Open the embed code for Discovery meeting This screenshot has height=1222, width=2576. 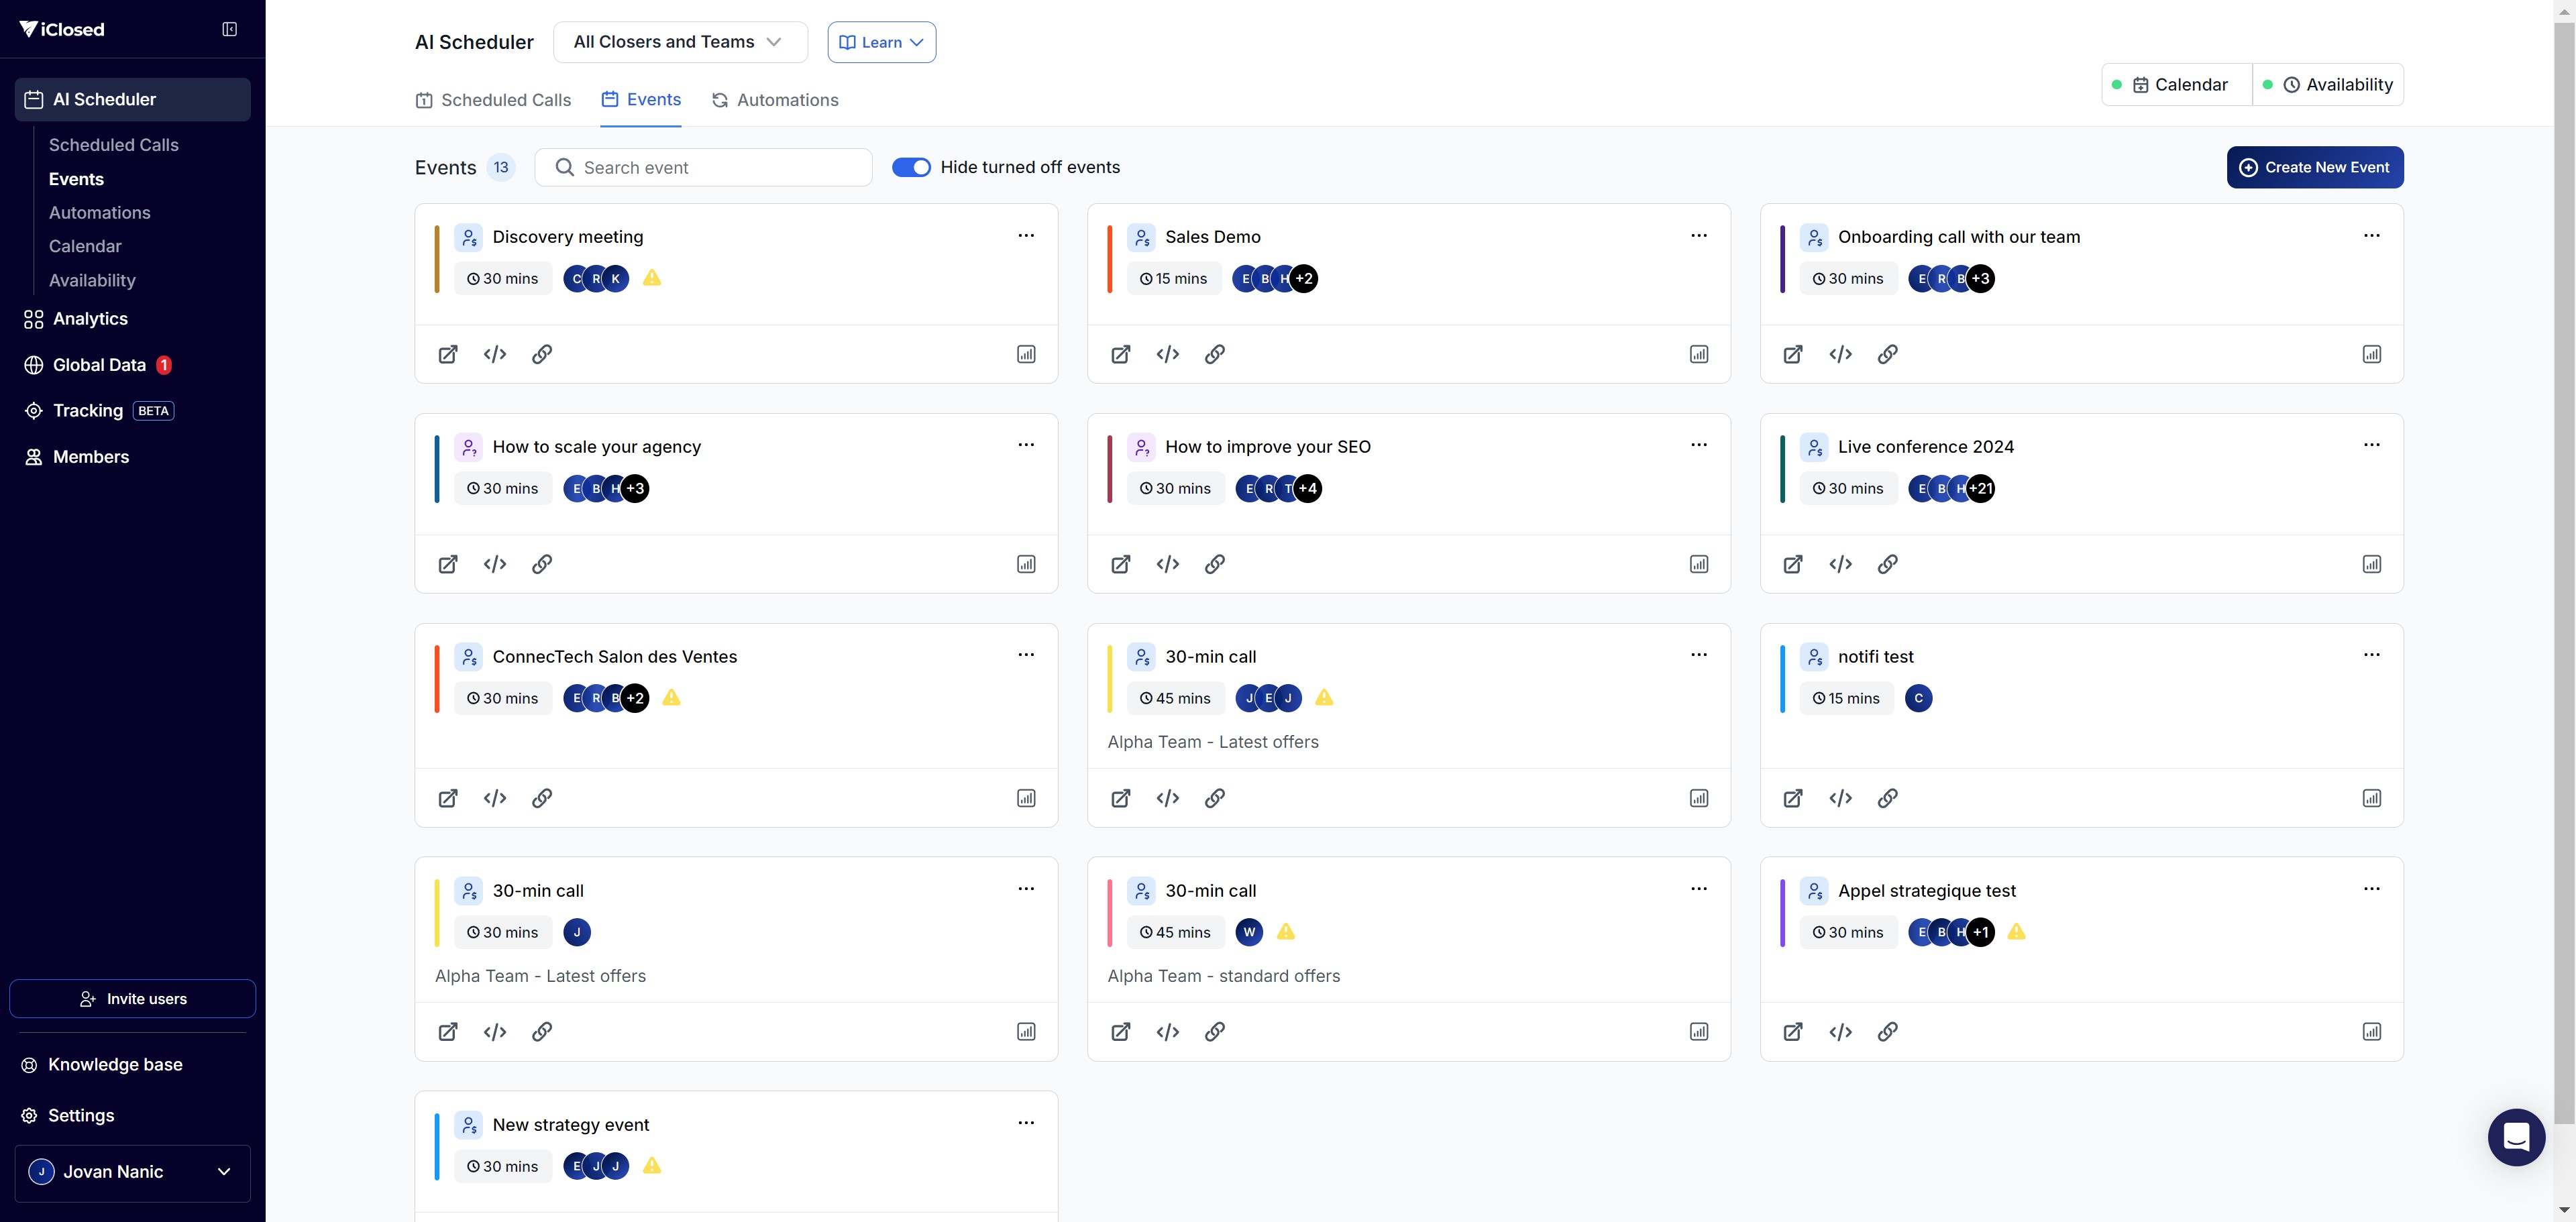[495, 354]
